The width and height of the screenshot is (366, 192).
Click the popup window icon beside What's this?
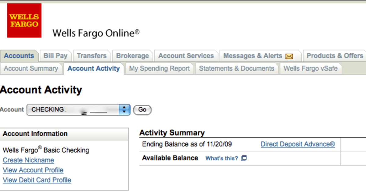[x=244, y=158]
